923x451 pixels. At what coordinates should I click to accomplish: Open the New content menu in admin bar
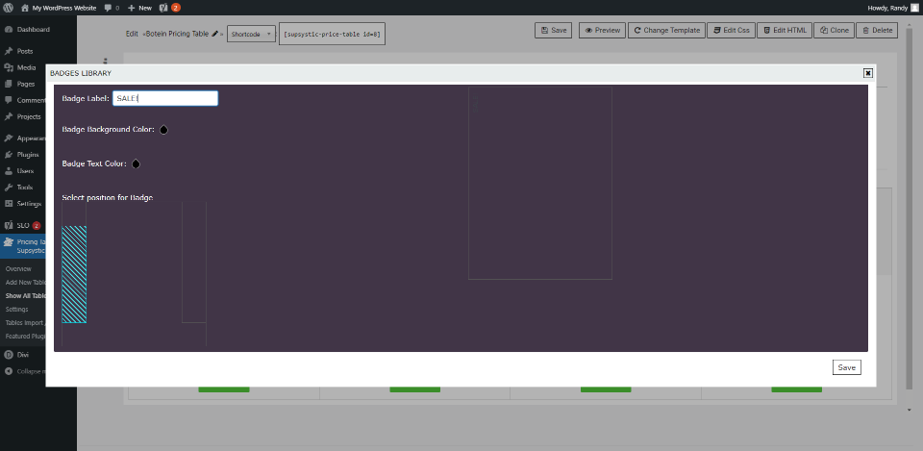[x=139, y=9]
